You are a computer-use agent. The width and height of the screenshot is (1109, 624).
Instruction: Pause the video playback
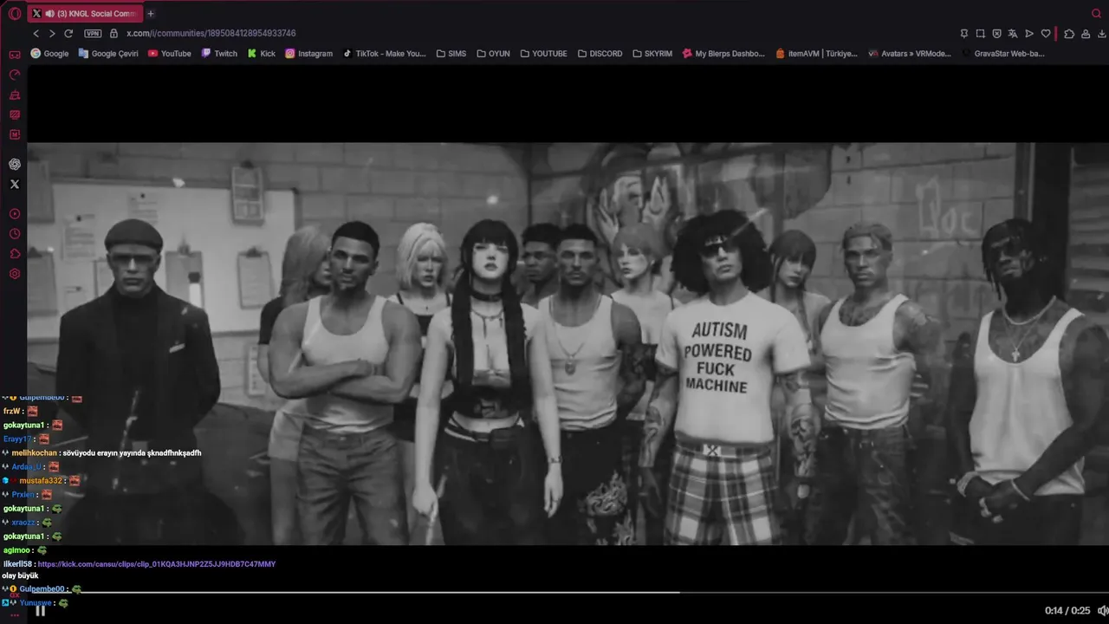(x=40, y=610)
